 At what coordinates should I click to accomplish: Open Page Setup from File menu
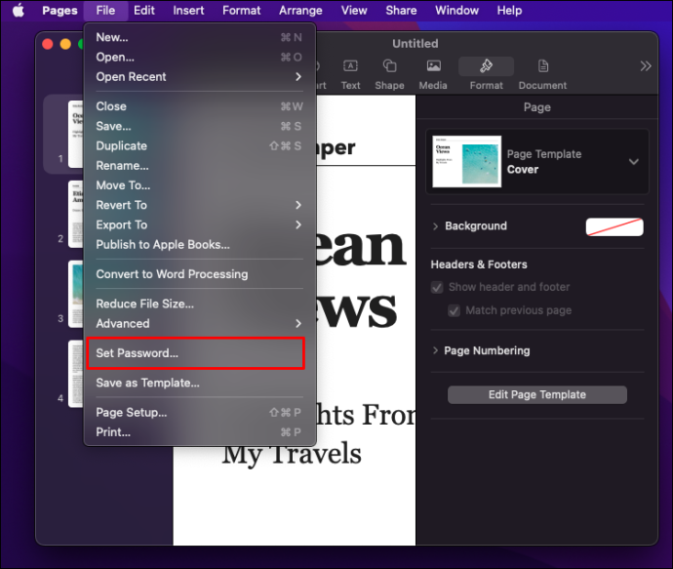coord(199,413)
